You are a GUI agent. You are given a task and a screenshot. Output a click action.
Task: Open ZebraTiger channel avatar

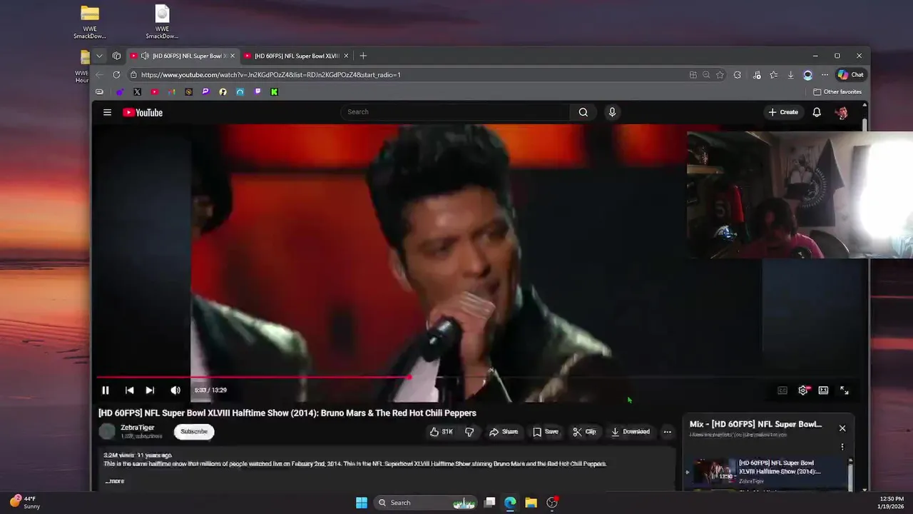107,431
